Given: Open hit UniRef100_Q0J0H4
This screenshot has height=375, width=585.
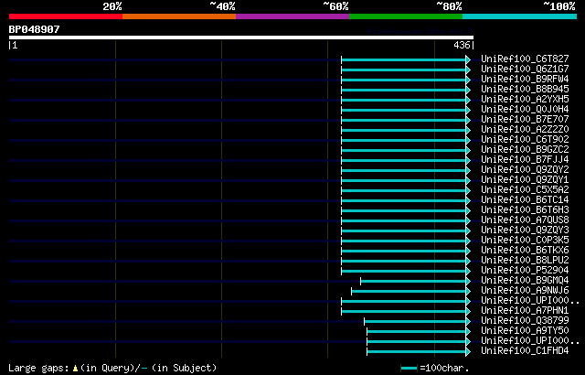Looking at the screenshot, I should pyautogui.click(x=525, y=109).
